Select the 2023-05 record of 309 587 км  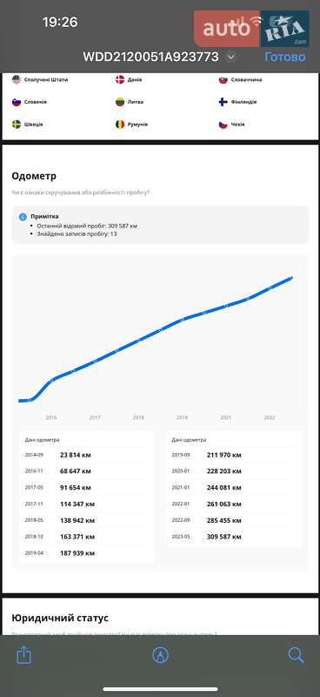pos(233,537)
